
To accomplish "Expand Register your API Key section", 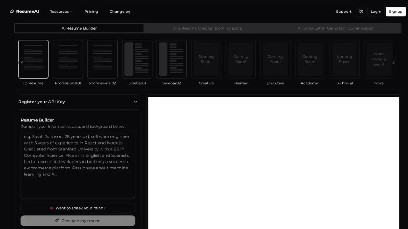I will click(78, 102).
